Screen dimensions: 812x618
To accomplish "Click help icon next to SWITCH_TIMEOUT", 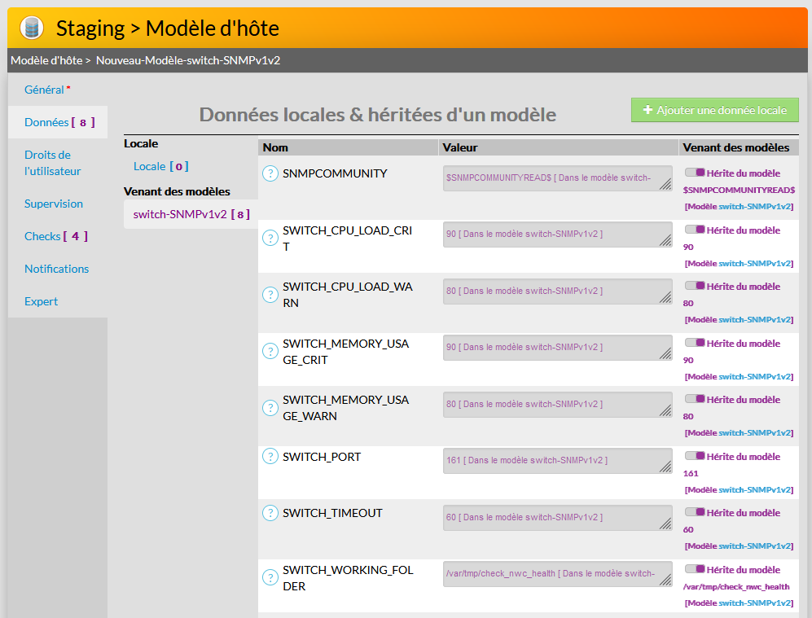I will pyautogui.click(x=270, y=513).
